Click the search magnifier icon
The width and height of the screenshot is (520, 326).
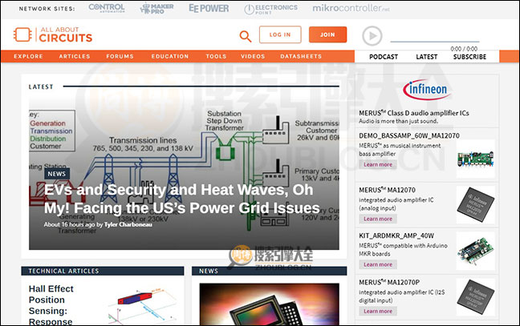(246, 36)
